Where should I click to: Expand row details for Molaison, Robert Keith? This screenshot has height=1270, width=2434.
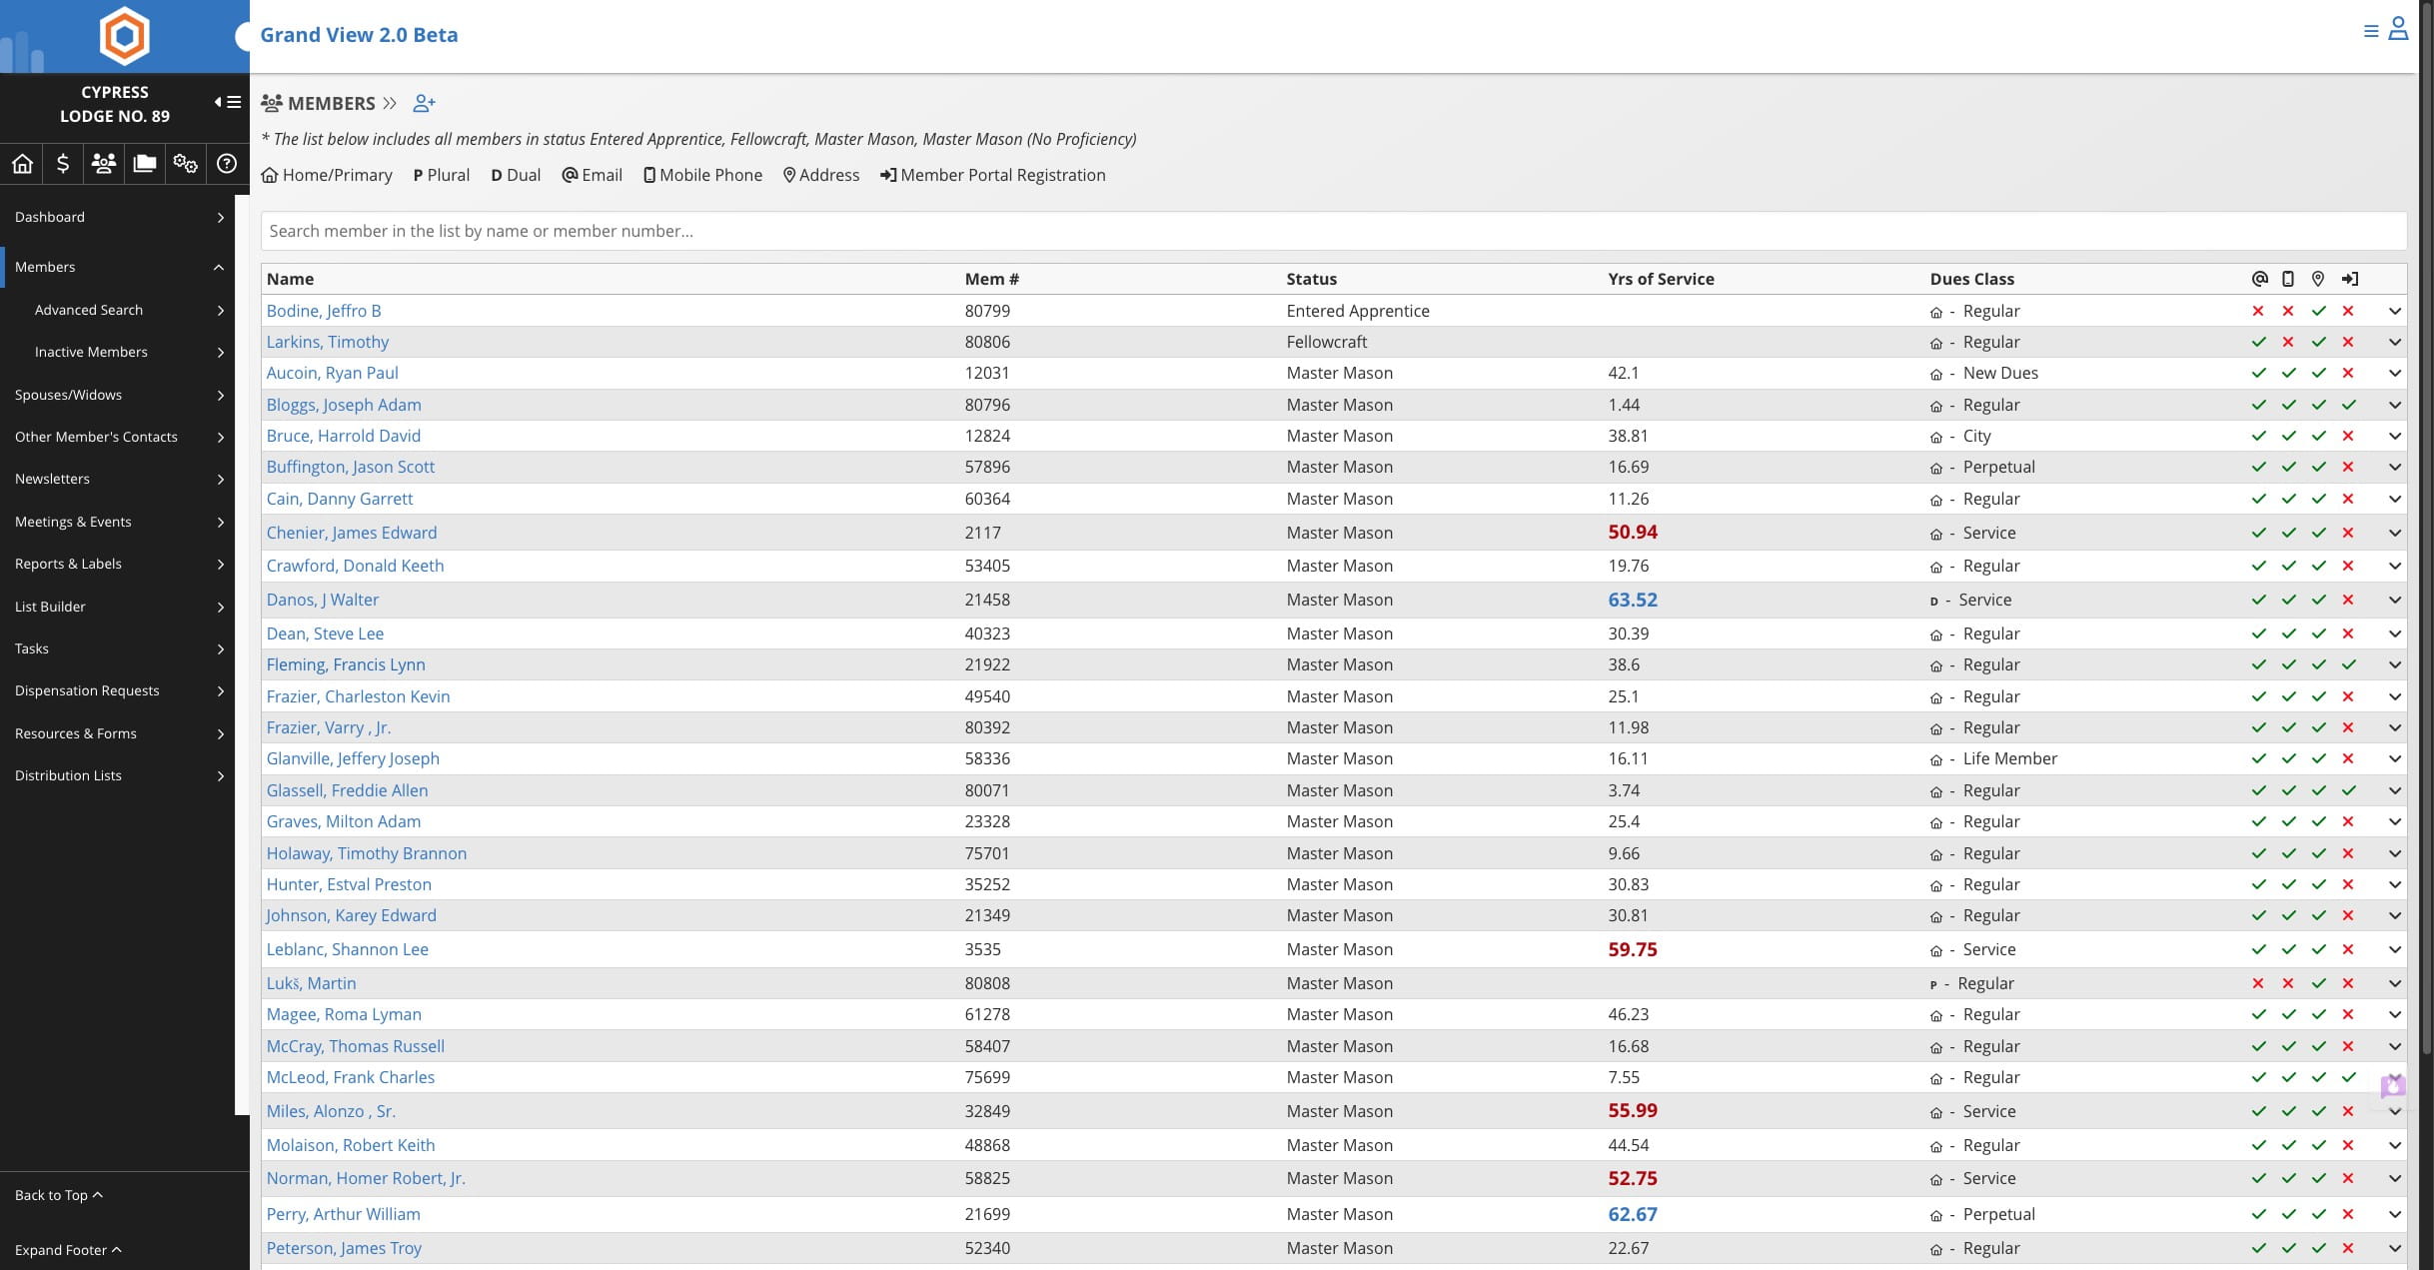tap(2395, 1145)
